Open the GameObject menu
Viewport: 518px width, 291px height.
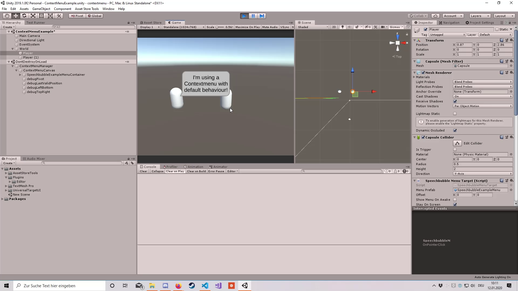point(41,9)
